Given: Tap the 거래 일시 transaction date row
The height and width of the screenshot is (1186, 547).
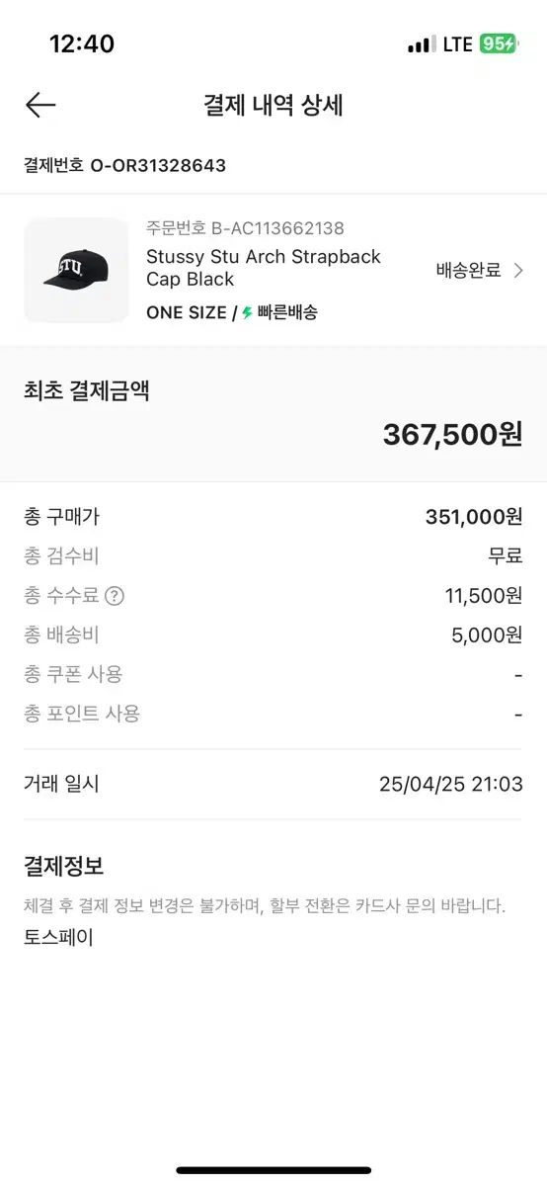Looking at the screenshot, I should tap(273, 785).
